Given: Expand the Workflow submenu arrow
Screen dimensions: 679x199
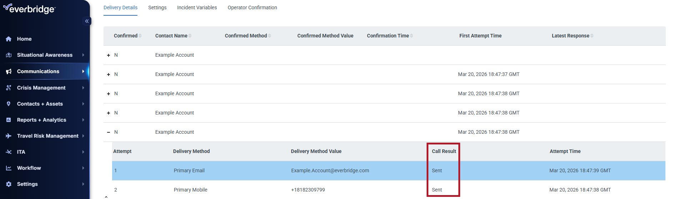Looking at the screenshot, I should 83,168.
